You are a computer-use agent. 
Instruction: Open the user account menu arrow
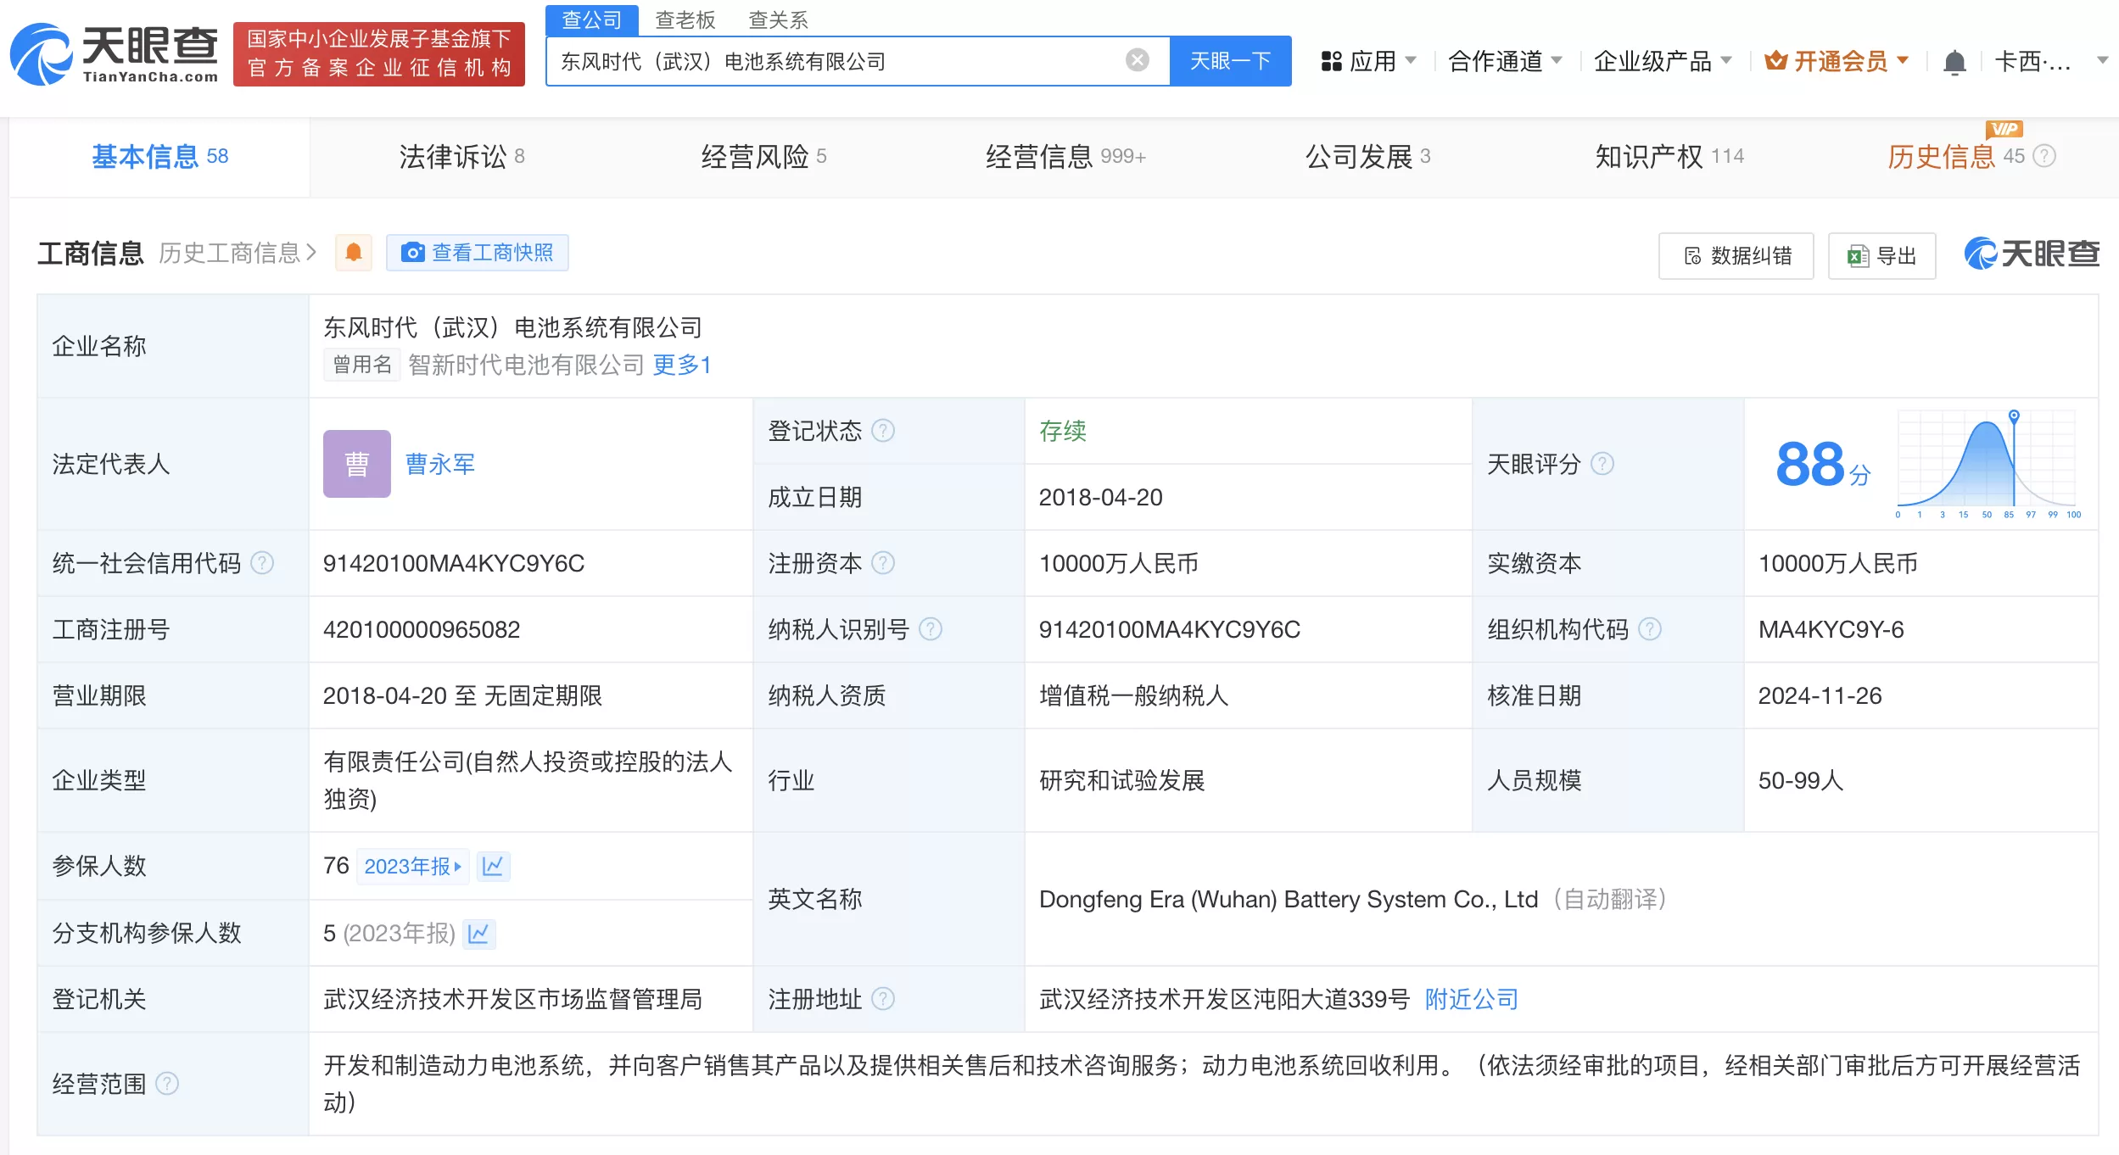(2102, 60)
